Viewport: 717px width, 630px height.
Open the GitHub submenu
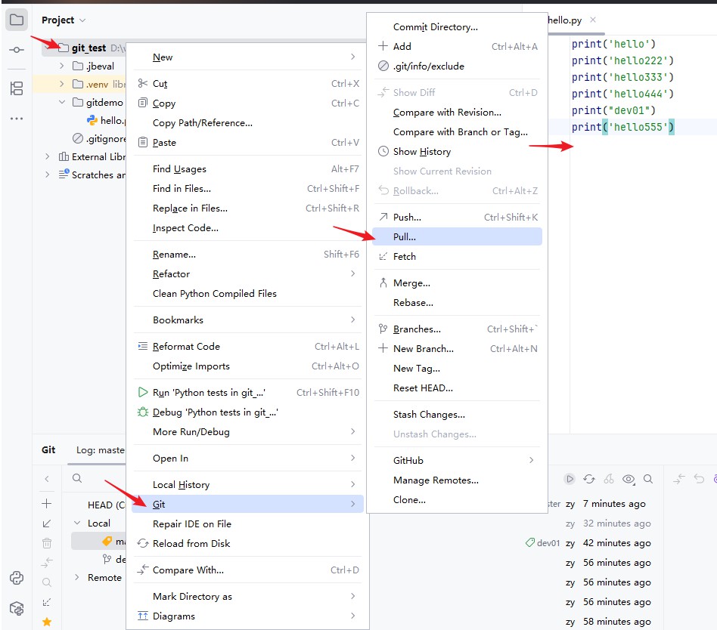[x=458, y=461]
